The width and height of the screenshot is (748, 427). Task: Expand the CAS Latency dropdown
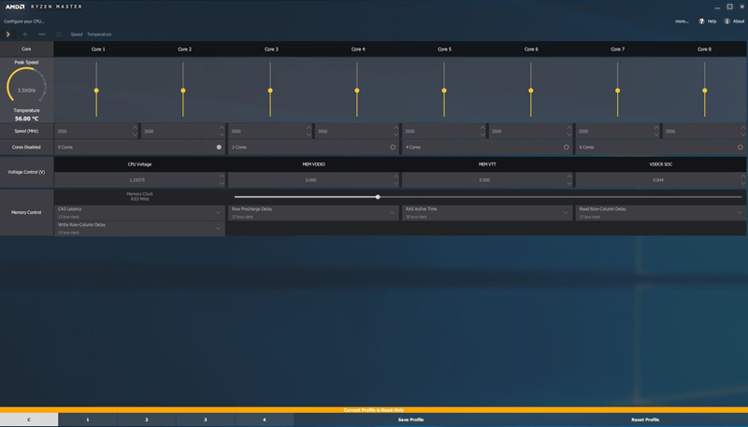point(219,213)
